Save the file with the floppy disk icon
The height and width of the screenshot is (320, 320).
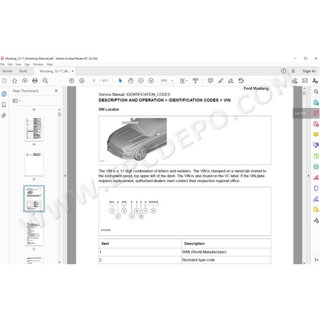point(4,81)
